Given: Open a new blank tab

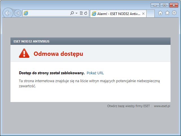Looking at the screenshot, I should (150, 14).
